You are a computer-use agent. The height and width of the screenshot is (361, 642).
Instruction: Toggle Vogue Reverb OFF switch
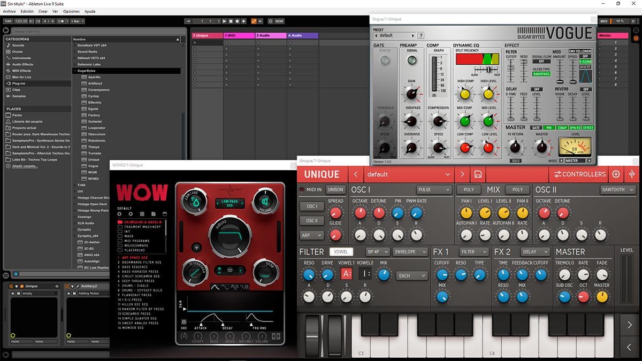tap(586, 89)
